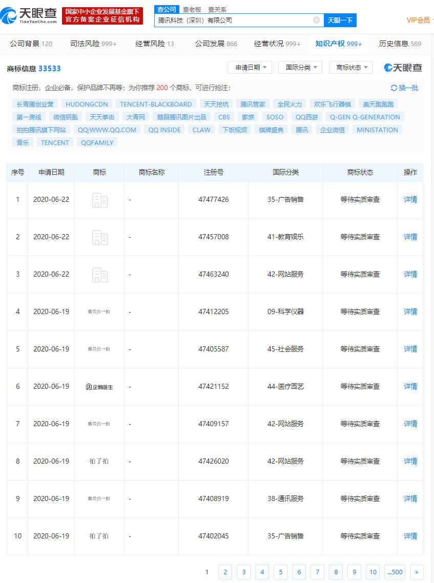The width and height of the screenshot is (434, 583).
Task: Clear the search box with the X icon
Action: pos(316,20)
